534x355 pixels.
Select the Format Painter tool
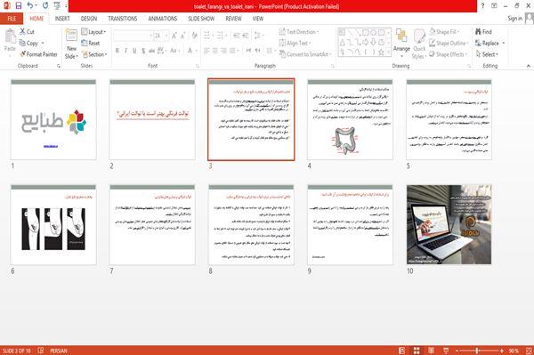click(38, 54)
